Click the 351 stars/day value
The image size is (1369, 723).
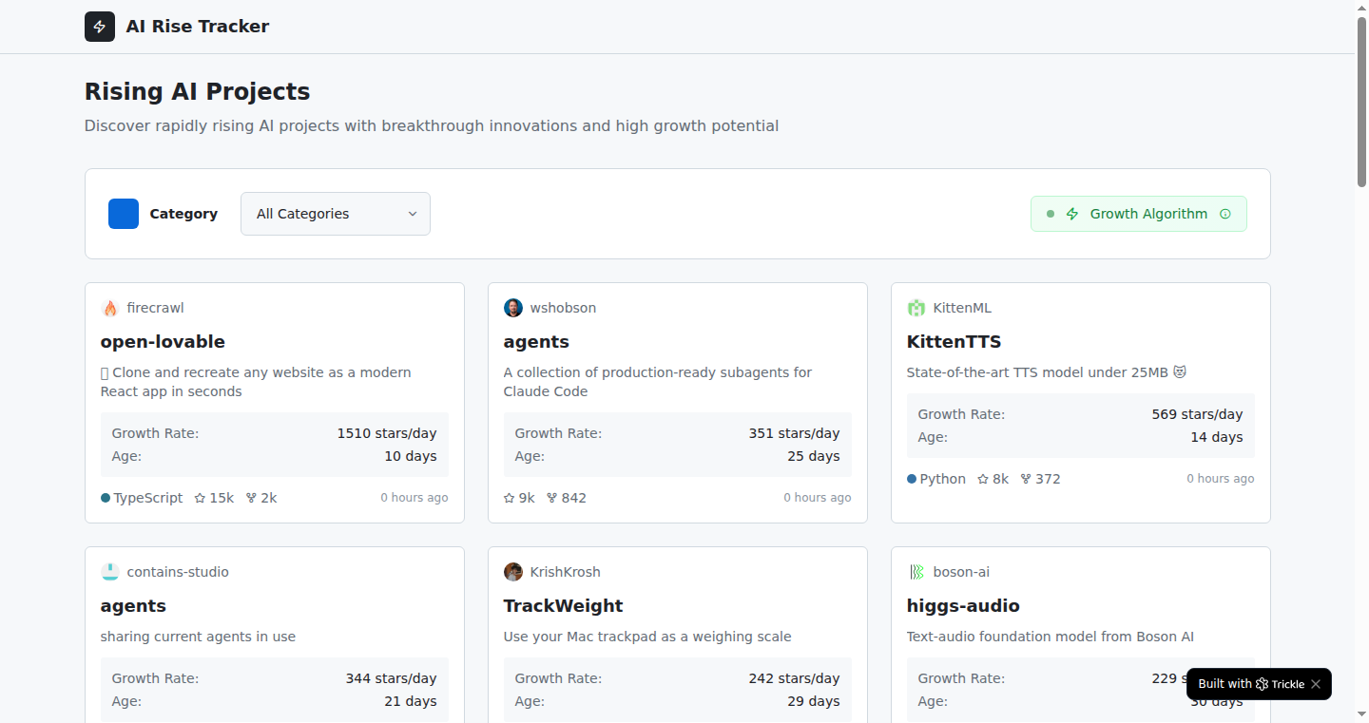click(794, 433)
